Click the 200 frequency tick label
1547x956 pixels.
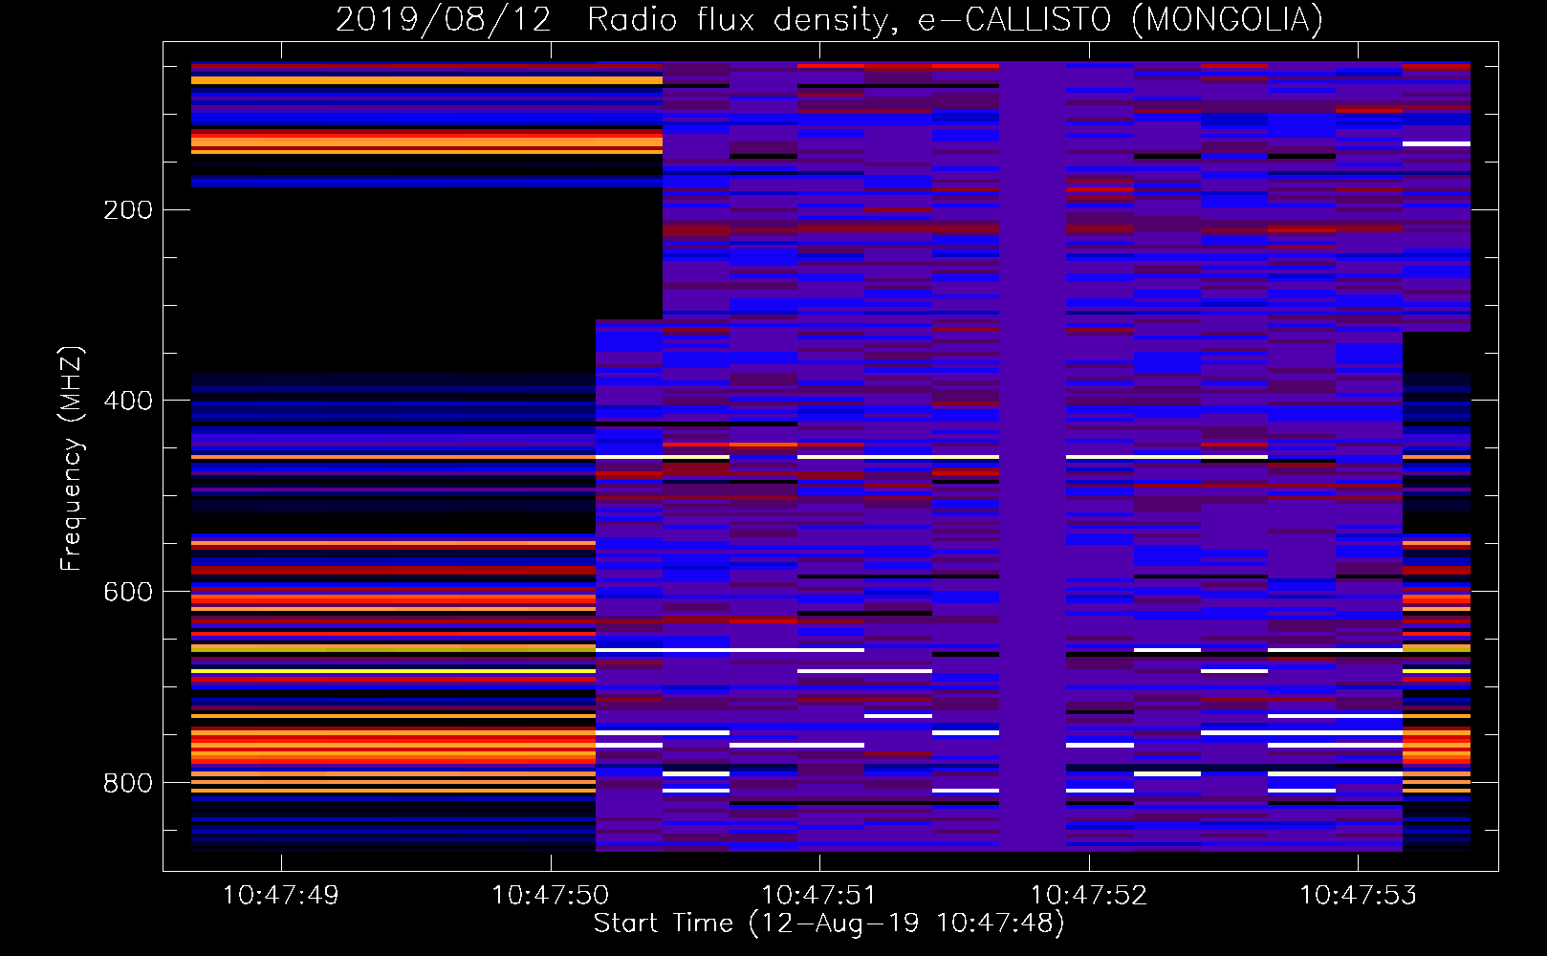click(x=128, y=210)
